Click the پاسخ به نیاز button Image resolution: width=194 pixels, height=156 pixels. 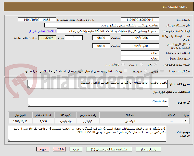(148, 149)
